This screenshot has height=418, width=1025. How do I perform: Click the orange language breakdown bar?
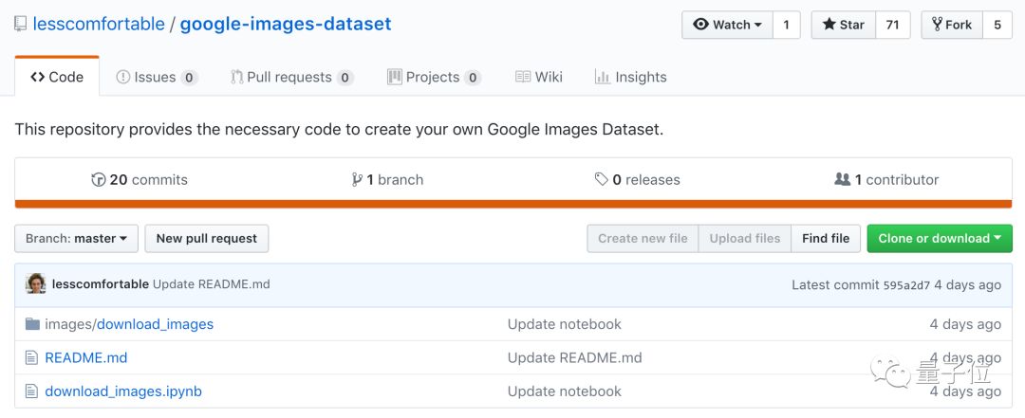(513, 204)
